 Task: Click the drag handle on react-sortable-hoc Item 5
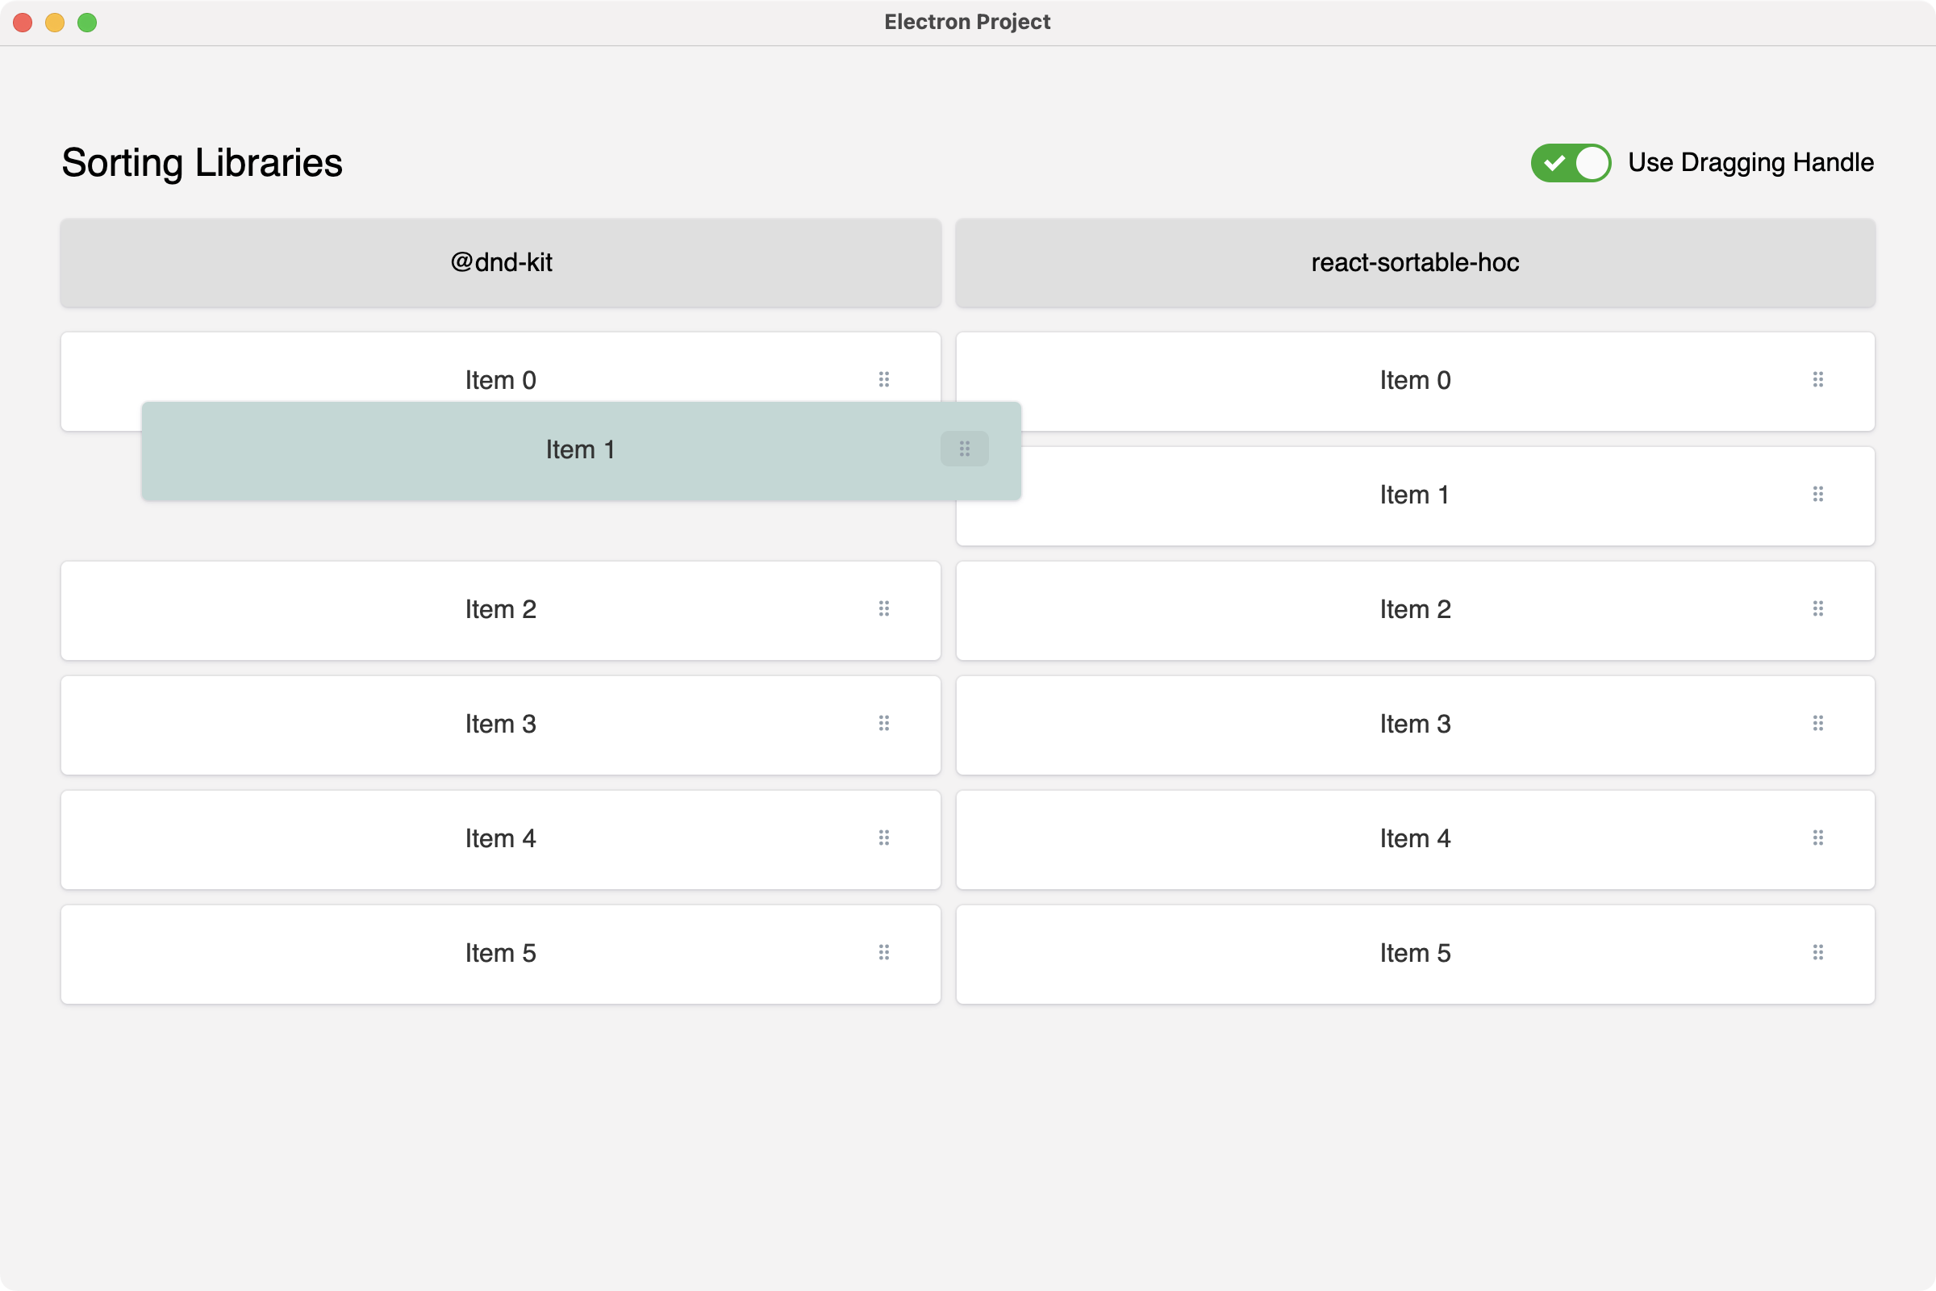tap(1818, 951)
